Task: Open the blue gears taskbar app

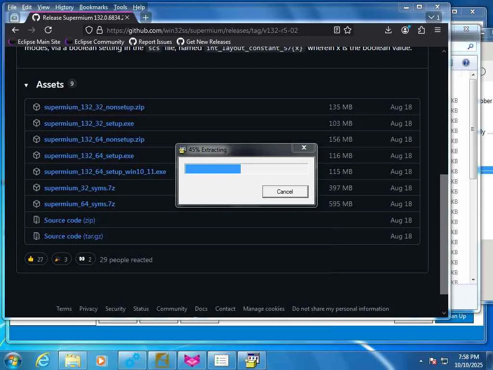Action: (x=132, y=360)
